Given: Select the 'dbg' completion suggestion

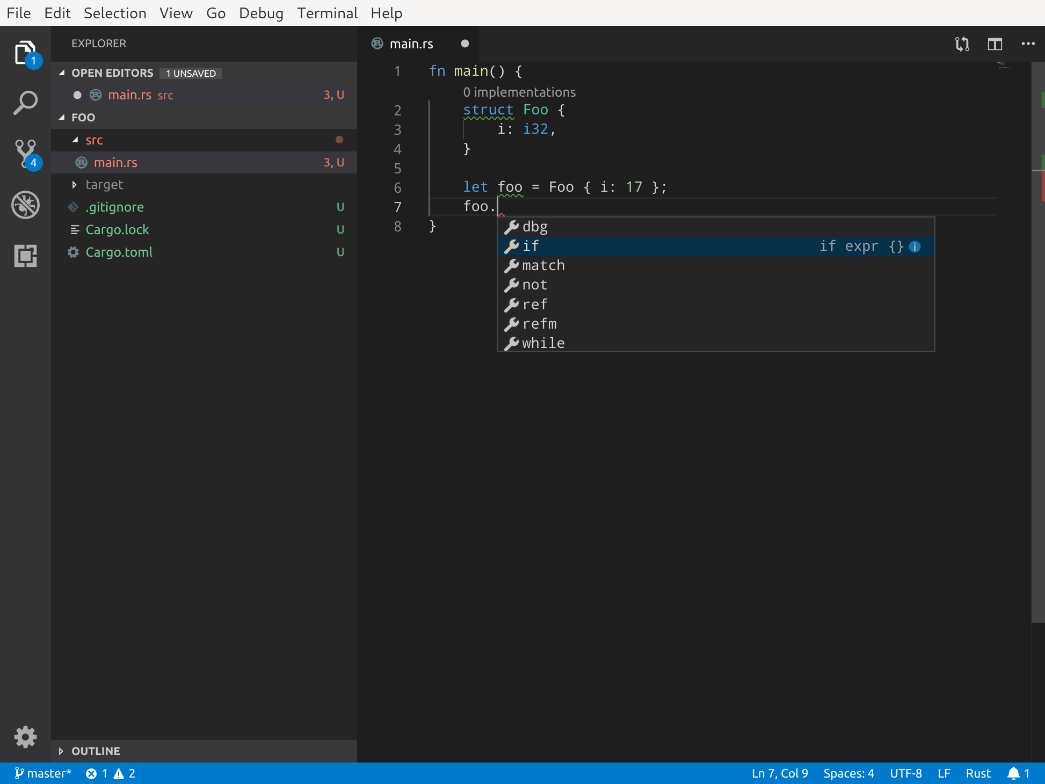Looking at the screenshot, I should (716, 227).
